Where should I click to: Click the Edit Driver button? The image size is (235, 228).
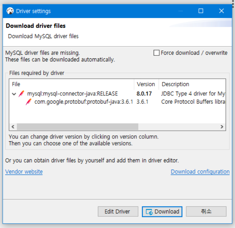point(118,211)
